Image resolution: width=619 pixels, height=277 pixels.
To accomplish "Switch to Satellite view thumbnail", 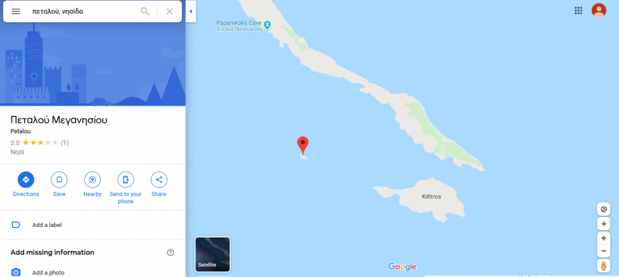I will [212, 254].
